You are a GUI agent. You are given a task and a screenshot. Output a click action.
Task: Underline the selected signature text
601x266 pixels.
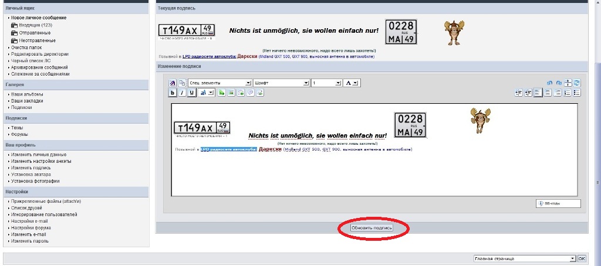pos(191,93)
